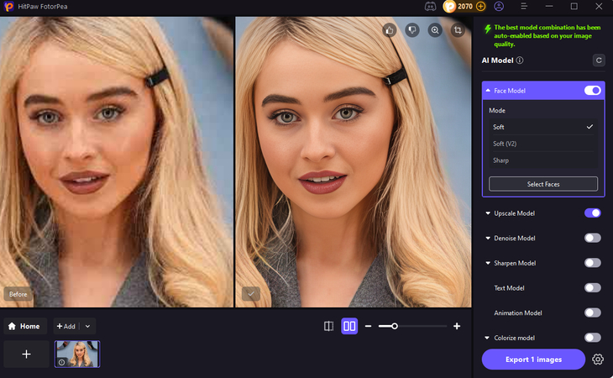
Task: Open the Add dropdown arrow
Action: (88, 326)
